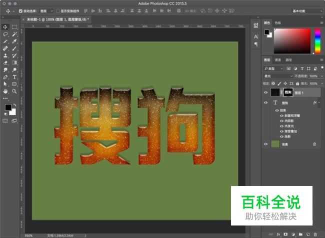
Task: Change screen mode icon in toolbox
Action: tap(14, 120)
